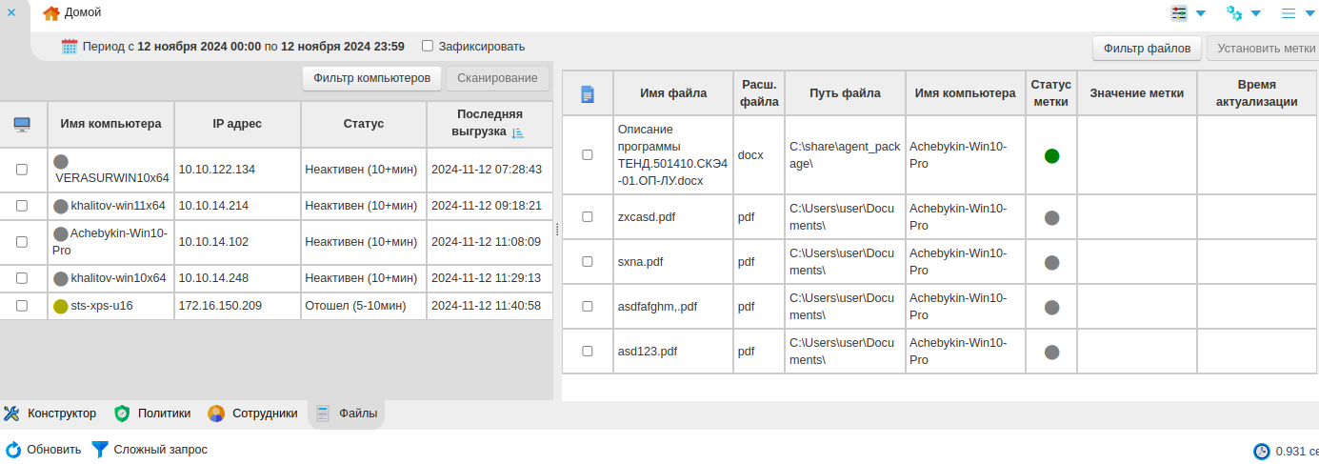Click the gears icon in top bar
The width and height of the screenshot is (1319, 464).
point(1234,13)
